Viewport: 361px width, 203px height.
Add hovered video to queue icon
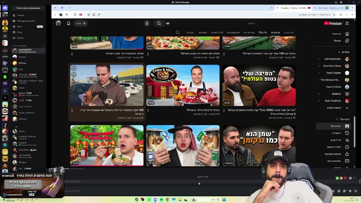pyautogui.click(x=74, y=74)
